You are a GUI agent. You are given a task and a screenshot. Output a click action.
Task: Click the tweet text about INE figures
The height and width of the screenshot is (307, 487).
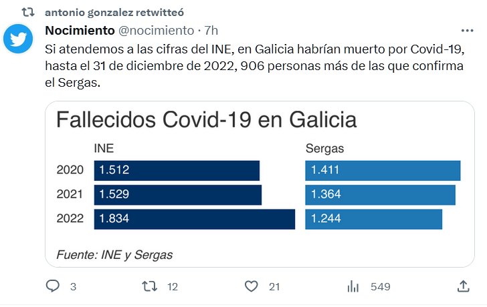(x=254, y=67)
